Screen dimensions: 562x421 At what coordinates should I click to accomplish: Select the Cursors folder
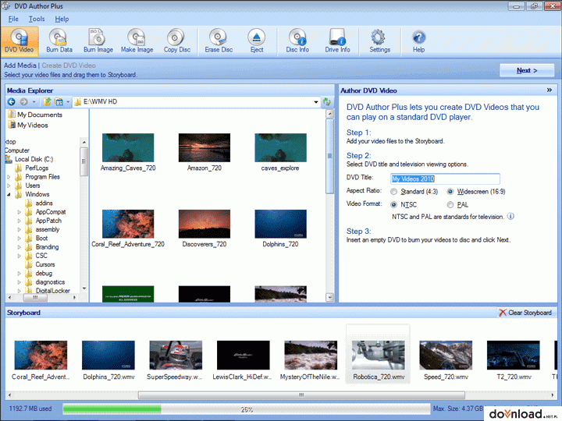coord(40,264)
